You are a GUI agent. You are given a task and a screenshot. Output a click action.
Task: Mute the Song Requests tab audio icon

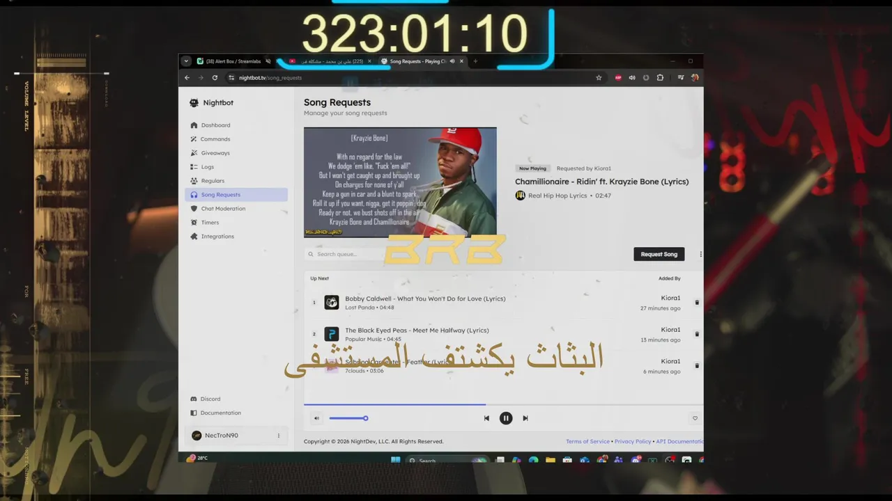click(x=452, y=61)
